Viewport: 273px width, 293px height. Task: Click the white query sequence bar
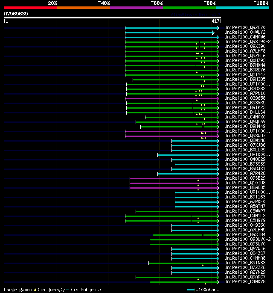click(x=113, y=18)
